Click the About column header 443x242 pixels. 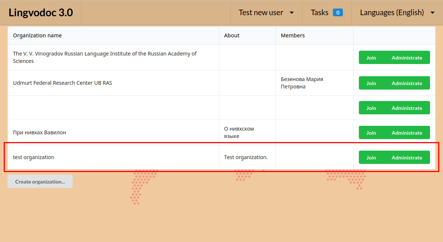point(231,35)
